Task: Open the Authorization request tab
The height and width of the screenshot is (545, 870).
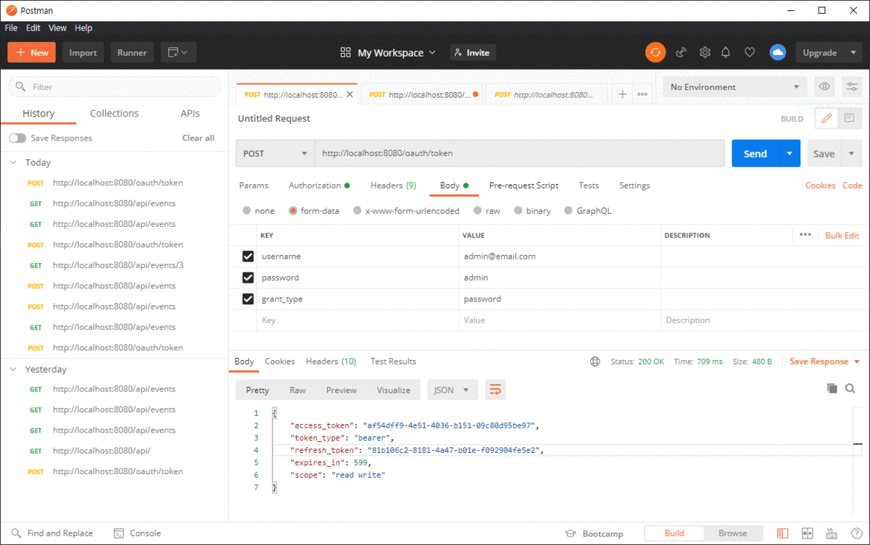Action: pos(319,186)
